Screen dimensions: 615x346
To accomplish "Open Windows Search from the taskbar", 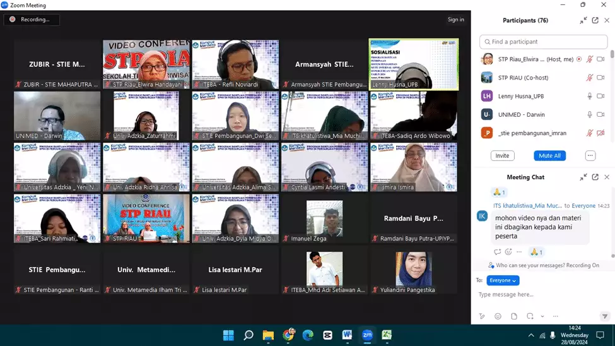I will click(x=249, y=335).
